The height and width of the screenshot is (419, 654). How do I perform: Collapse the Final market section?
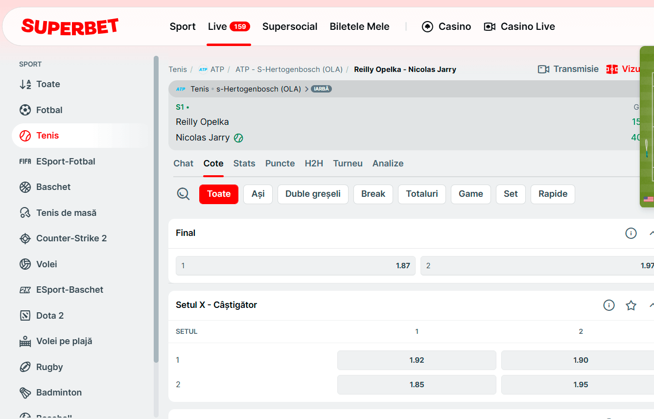[651, 233]
